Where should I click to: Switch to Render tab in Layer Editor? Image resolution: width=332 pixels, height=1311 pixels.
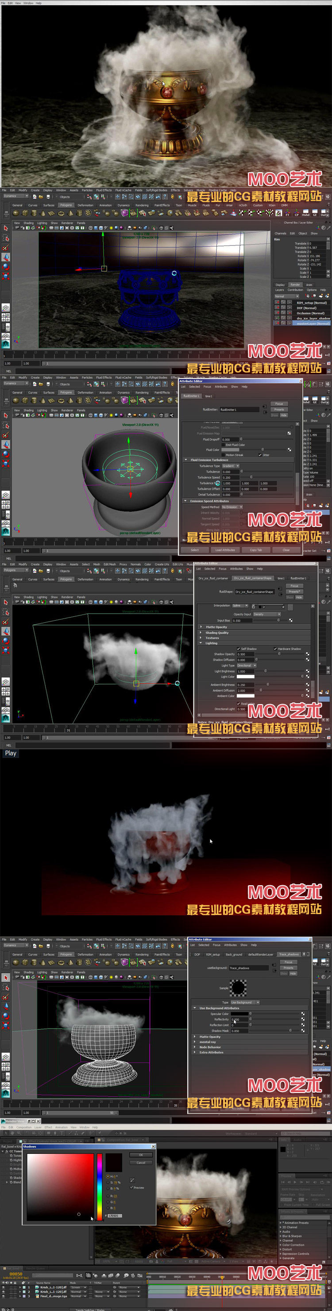[x=295, y=285]
